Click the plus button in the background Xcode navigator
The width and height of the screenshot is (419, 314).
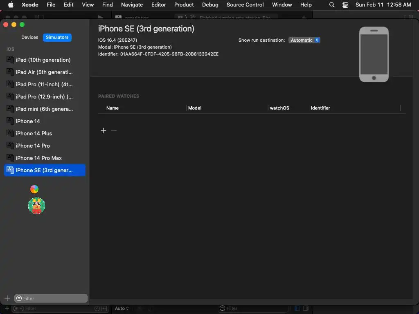7,308
